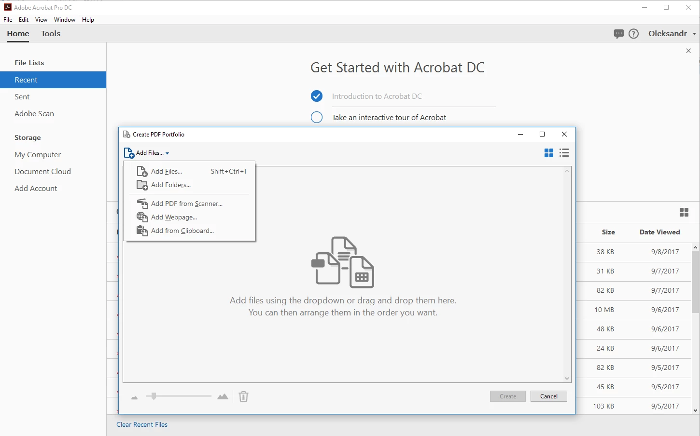Click the Create PDF Portfolio dialog title icon

(x=126, y=135)
